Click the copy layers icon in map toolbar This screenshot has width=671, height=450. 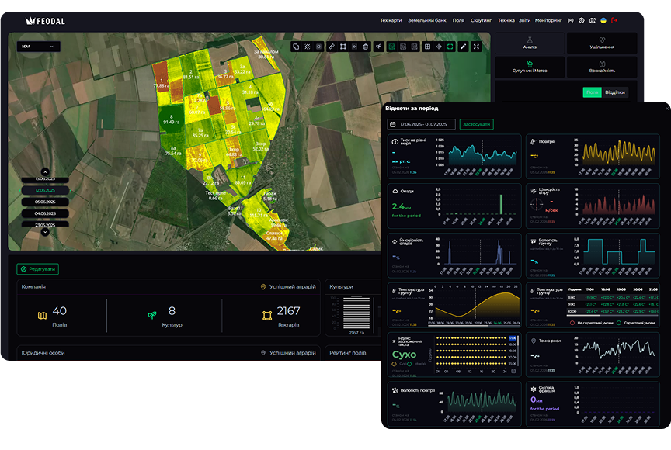(296, 47)
